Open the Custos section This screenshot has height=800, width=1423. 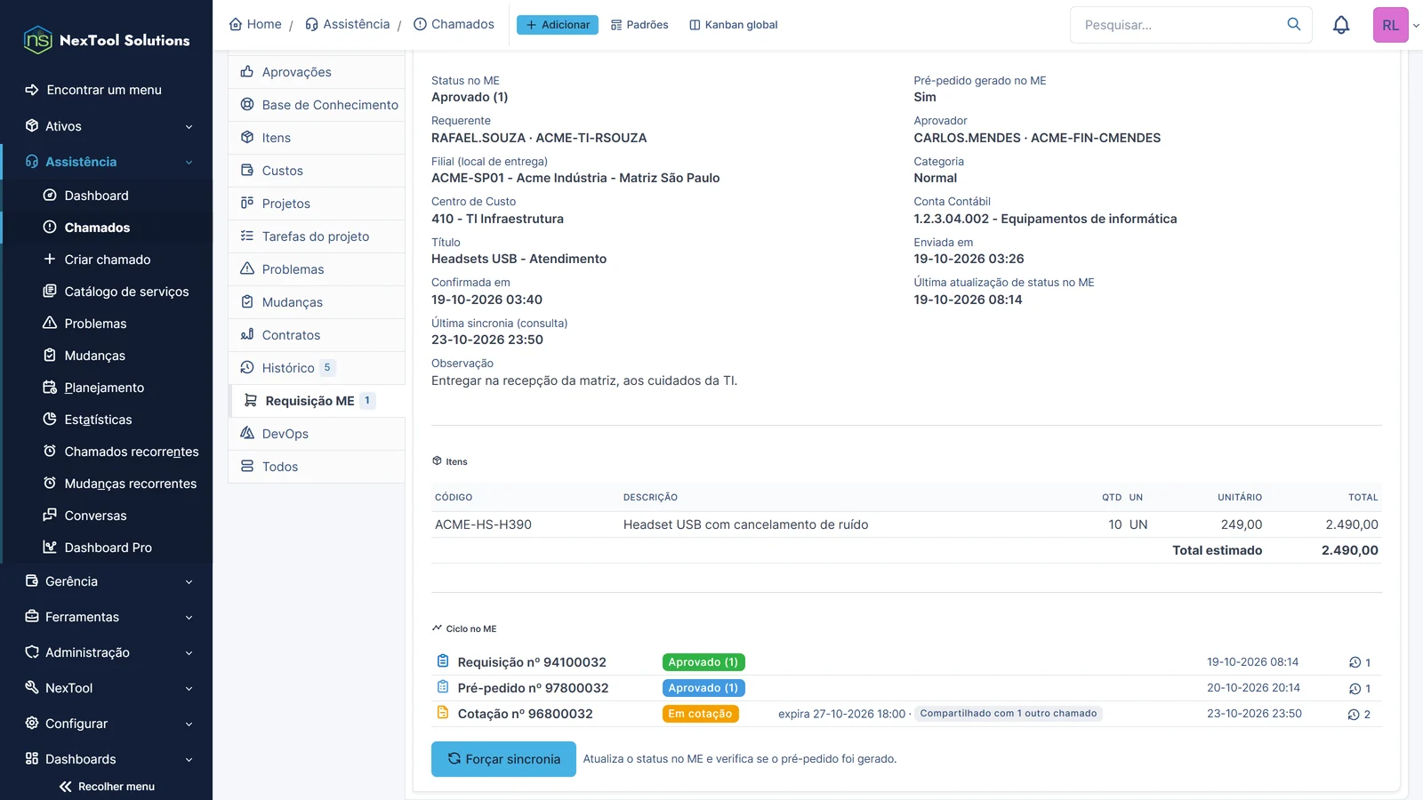(317, 171)
